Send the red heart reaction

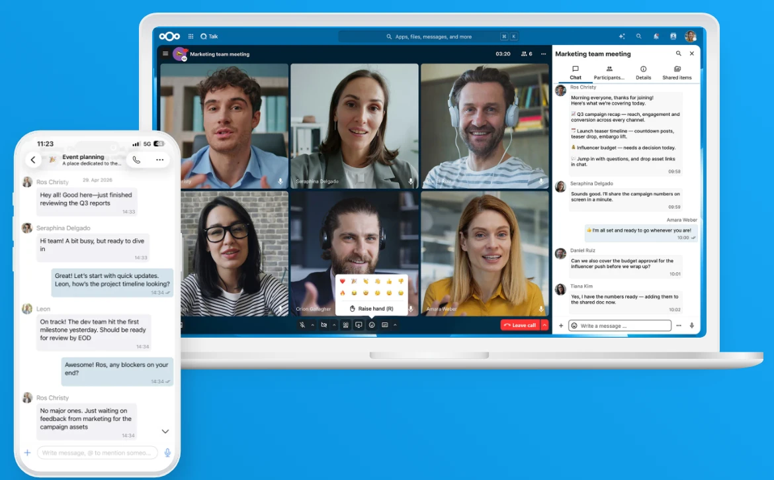342,281
